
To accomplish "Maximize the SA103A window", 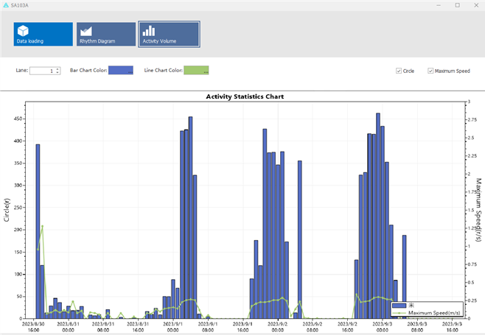I will 457,5.
